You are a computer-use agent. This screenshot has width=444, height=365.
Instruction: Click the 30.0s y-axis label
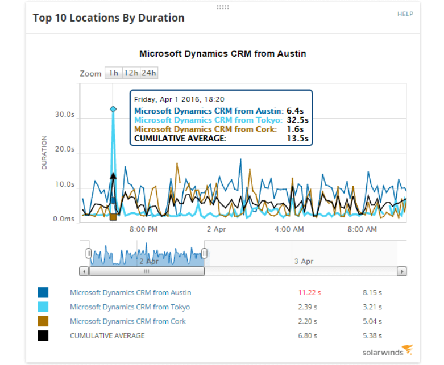[65, 115]
